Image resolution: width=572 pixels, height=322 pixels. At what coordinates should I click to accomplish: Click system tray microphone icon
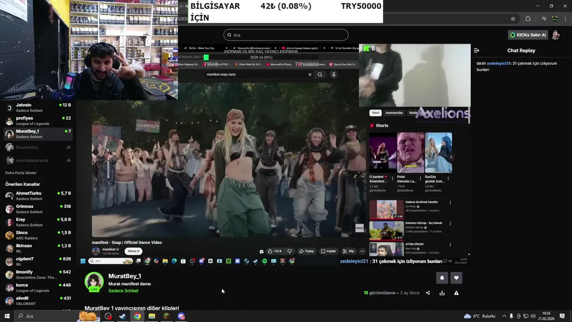click(511, 316)
